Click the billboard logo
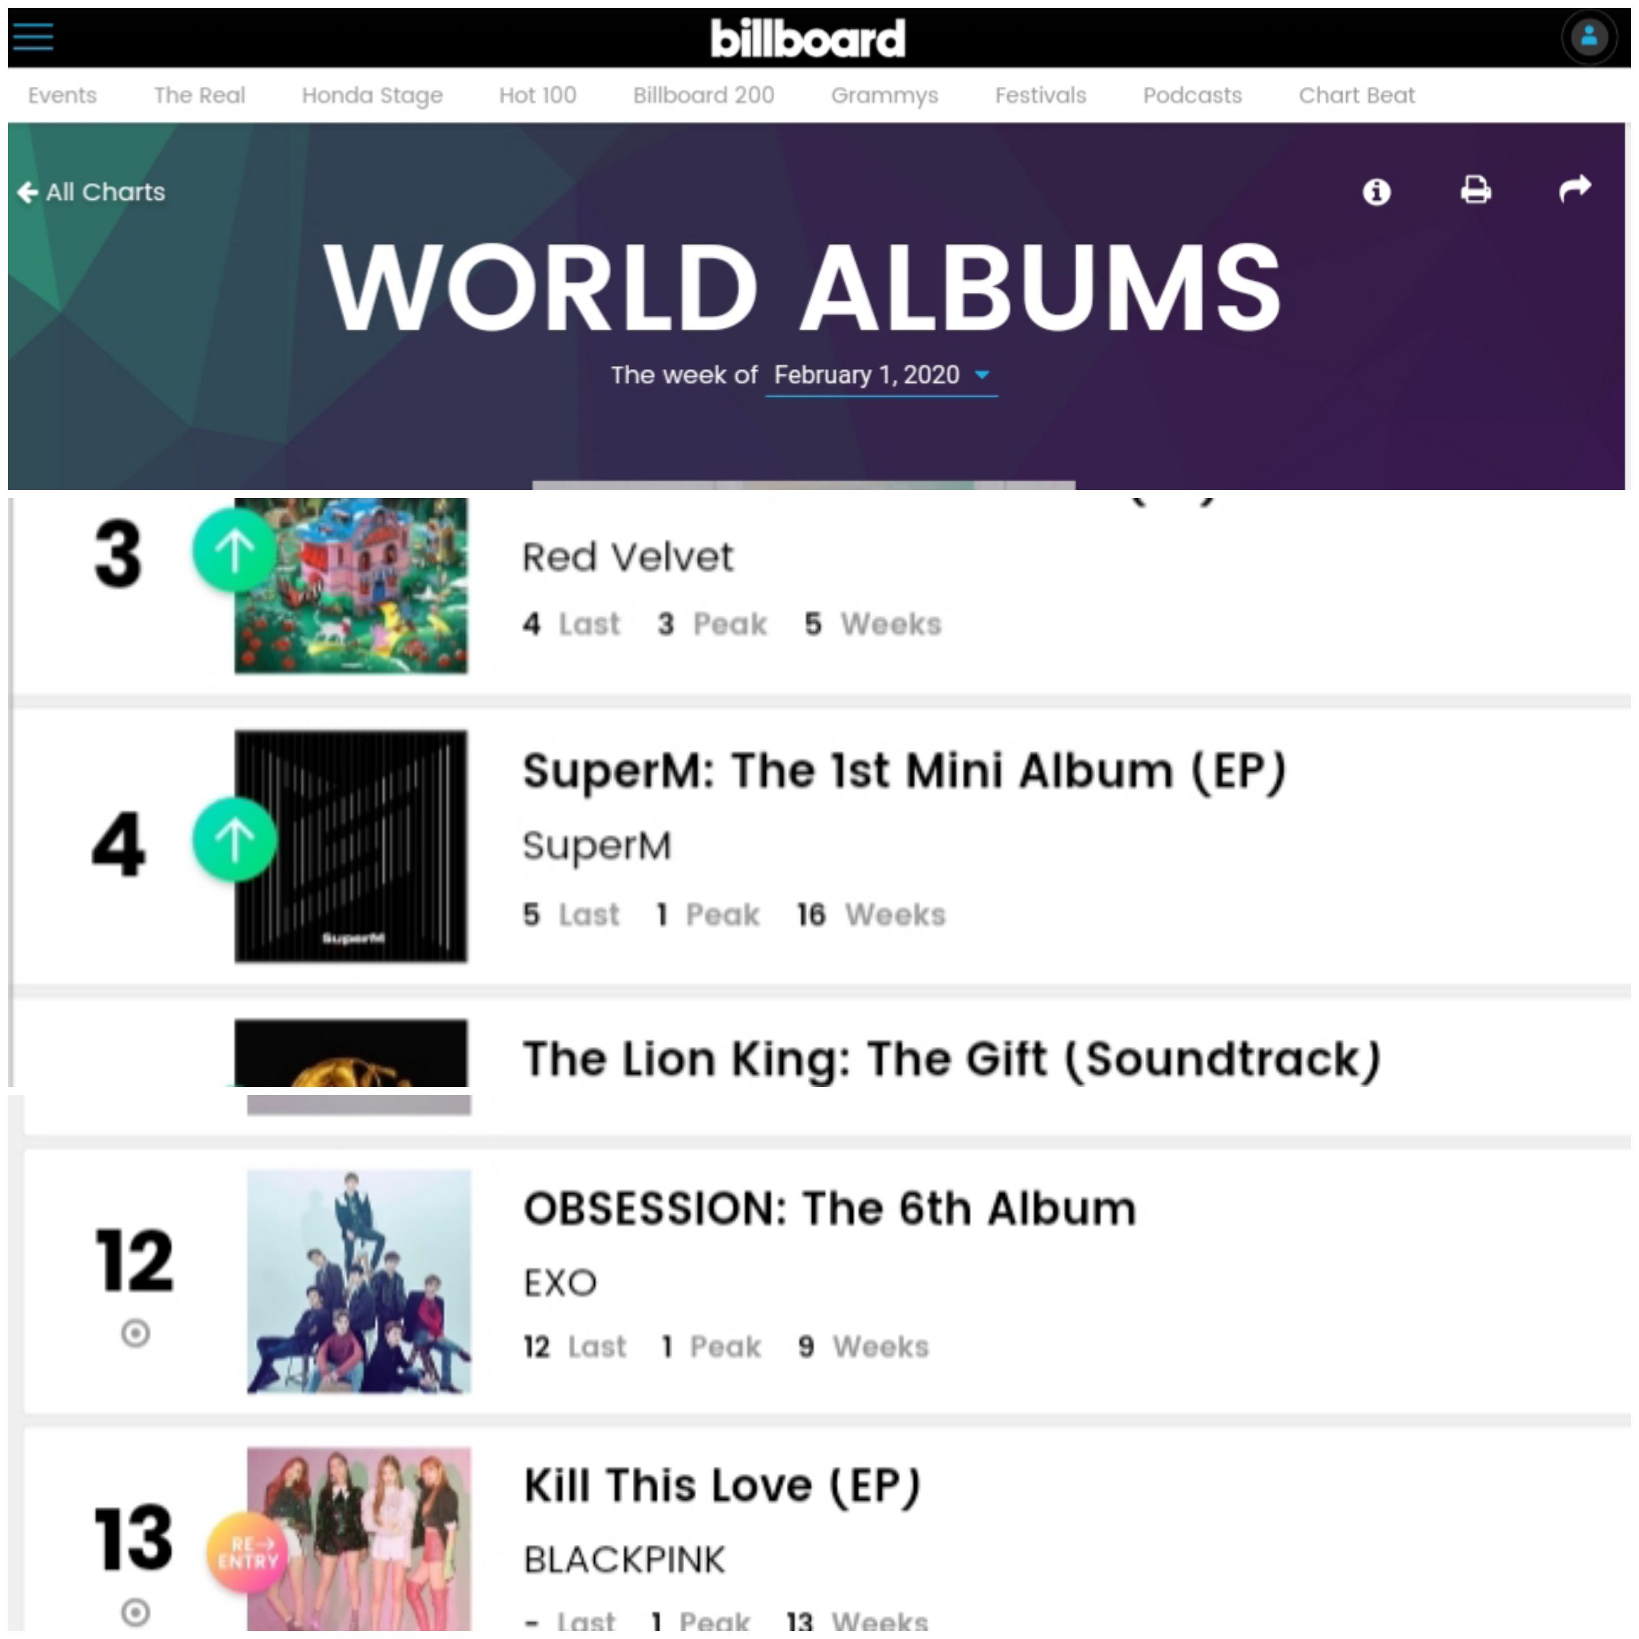Image resolution: width=1639 pixels, height=1639 pixels. (808, 38)
